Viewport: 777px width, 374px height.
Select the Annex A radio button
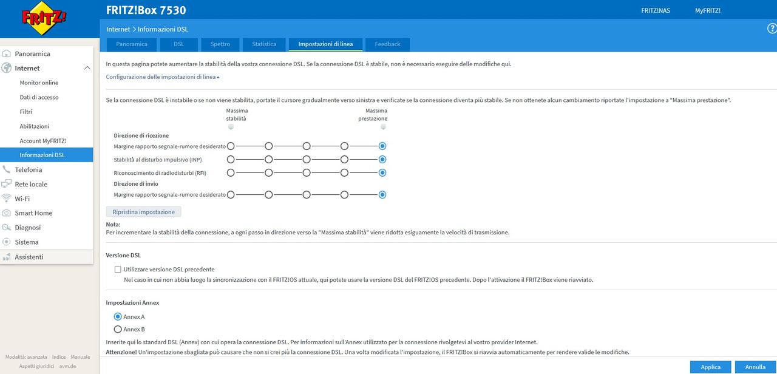[x=118, y=317]
